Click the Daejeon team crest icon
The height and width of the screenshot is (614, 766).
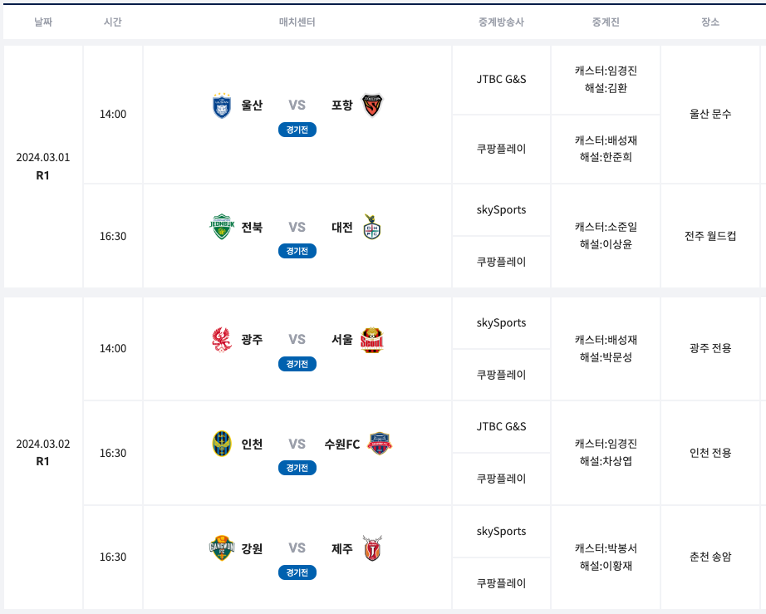click(x=372, y=227)
